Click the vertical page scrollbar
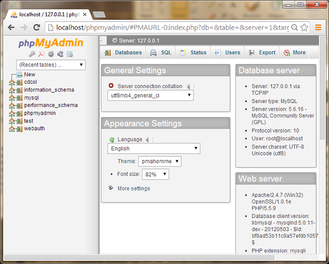Screen dimensions: 329x264 pos(322,88)
